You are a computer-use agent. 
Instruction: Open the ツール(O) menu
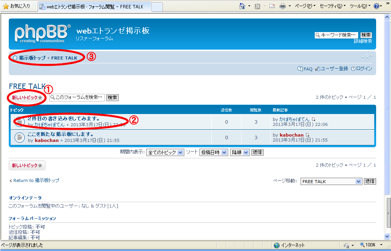[360, 6]
